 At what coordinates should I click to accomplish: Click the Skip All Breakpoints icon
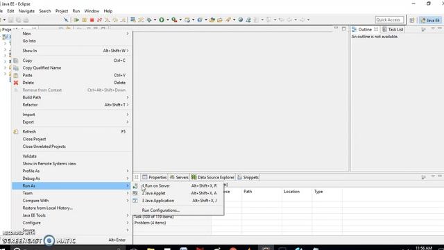(66, 20)
